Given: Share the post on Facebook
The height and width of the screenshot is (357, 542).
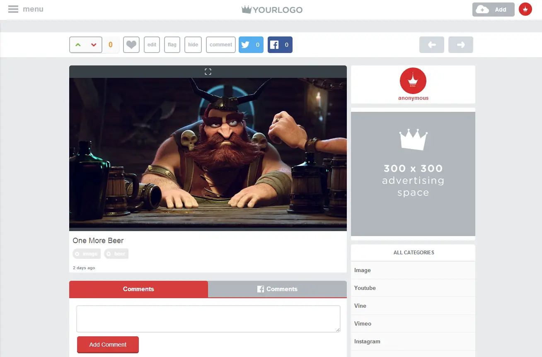Looking at the screenshot, I should tap(280, 45).
